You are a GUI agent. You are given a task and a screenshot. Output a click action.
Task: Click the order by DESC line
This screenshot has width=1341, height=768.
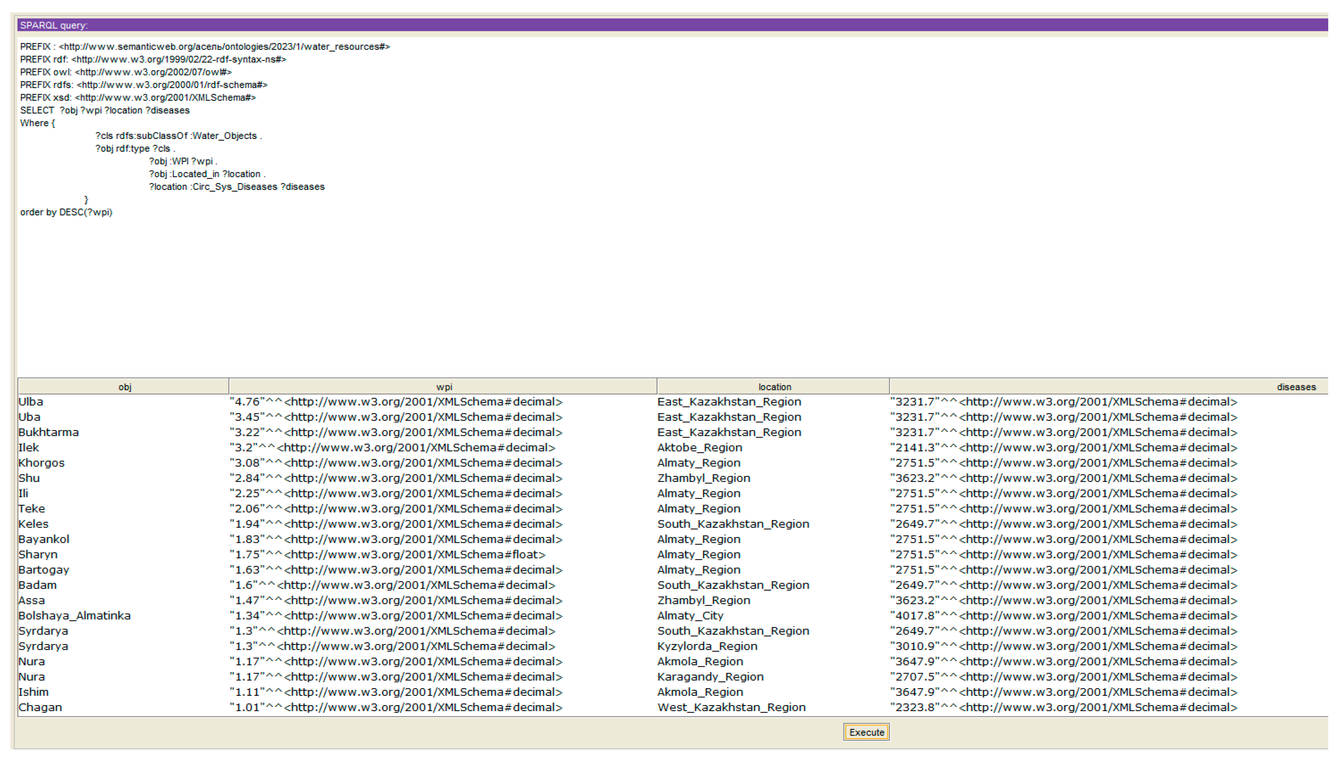(x=66, y=213)
